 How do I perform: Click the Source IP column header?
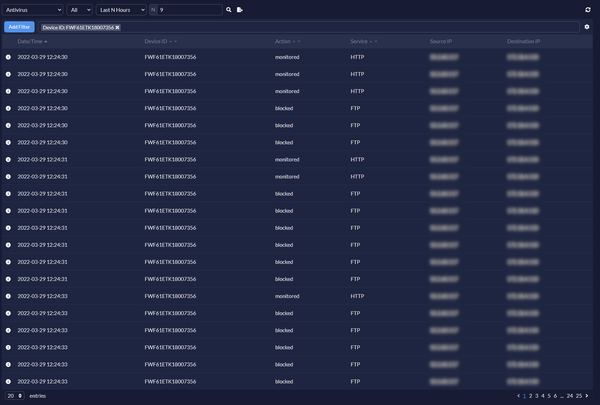coord(441,41)
